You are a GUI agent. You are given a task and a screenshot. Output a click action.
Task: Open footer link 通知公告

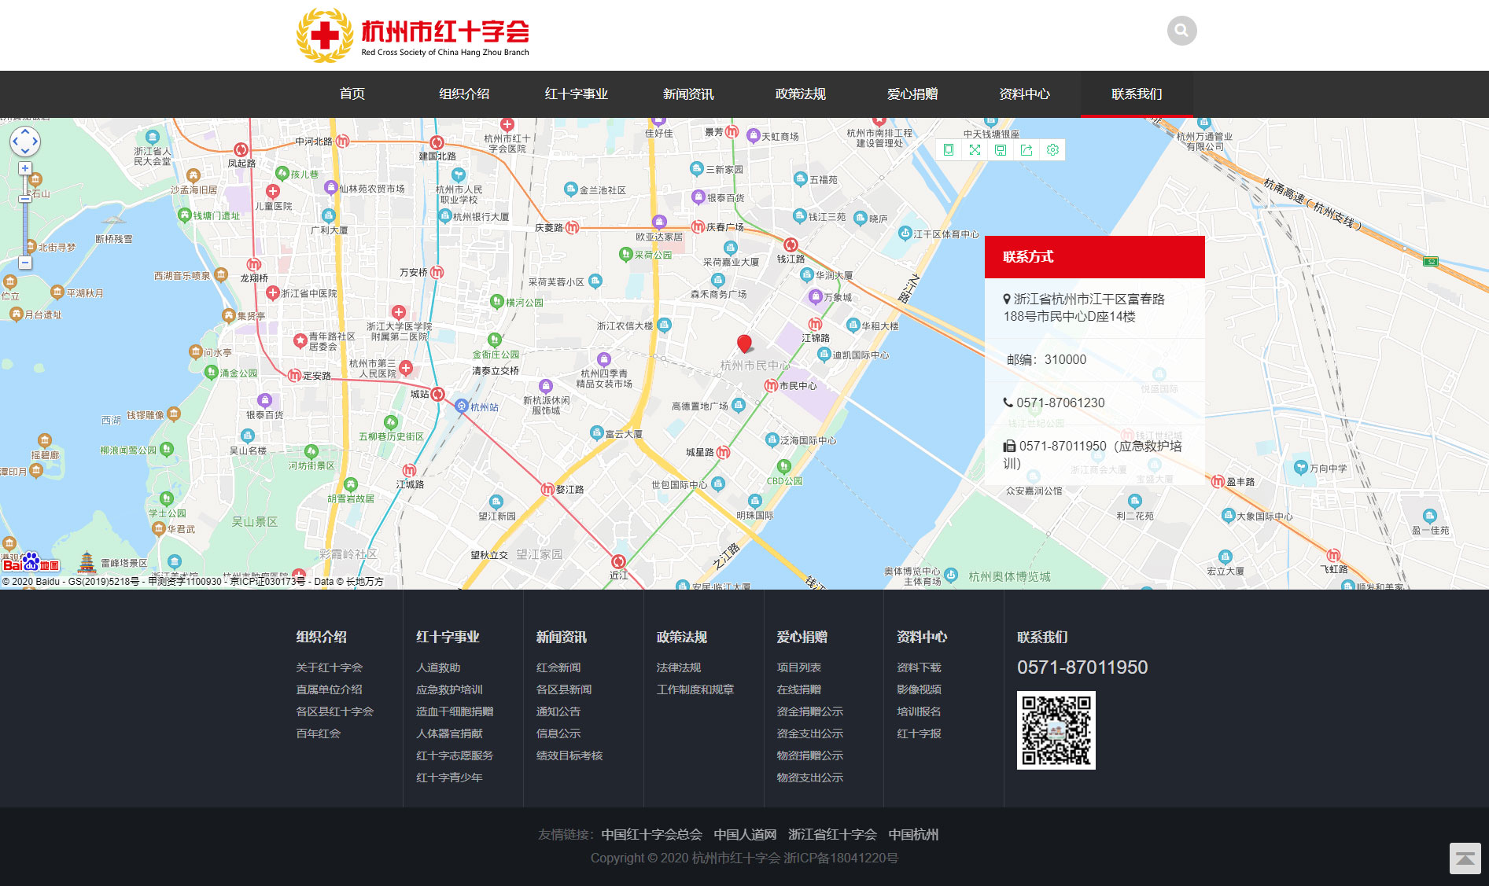coord(558,711)
